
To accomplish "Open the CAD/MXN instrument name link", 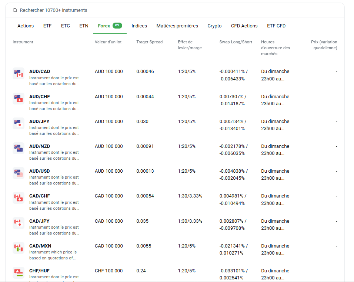I will pos(40,246).
